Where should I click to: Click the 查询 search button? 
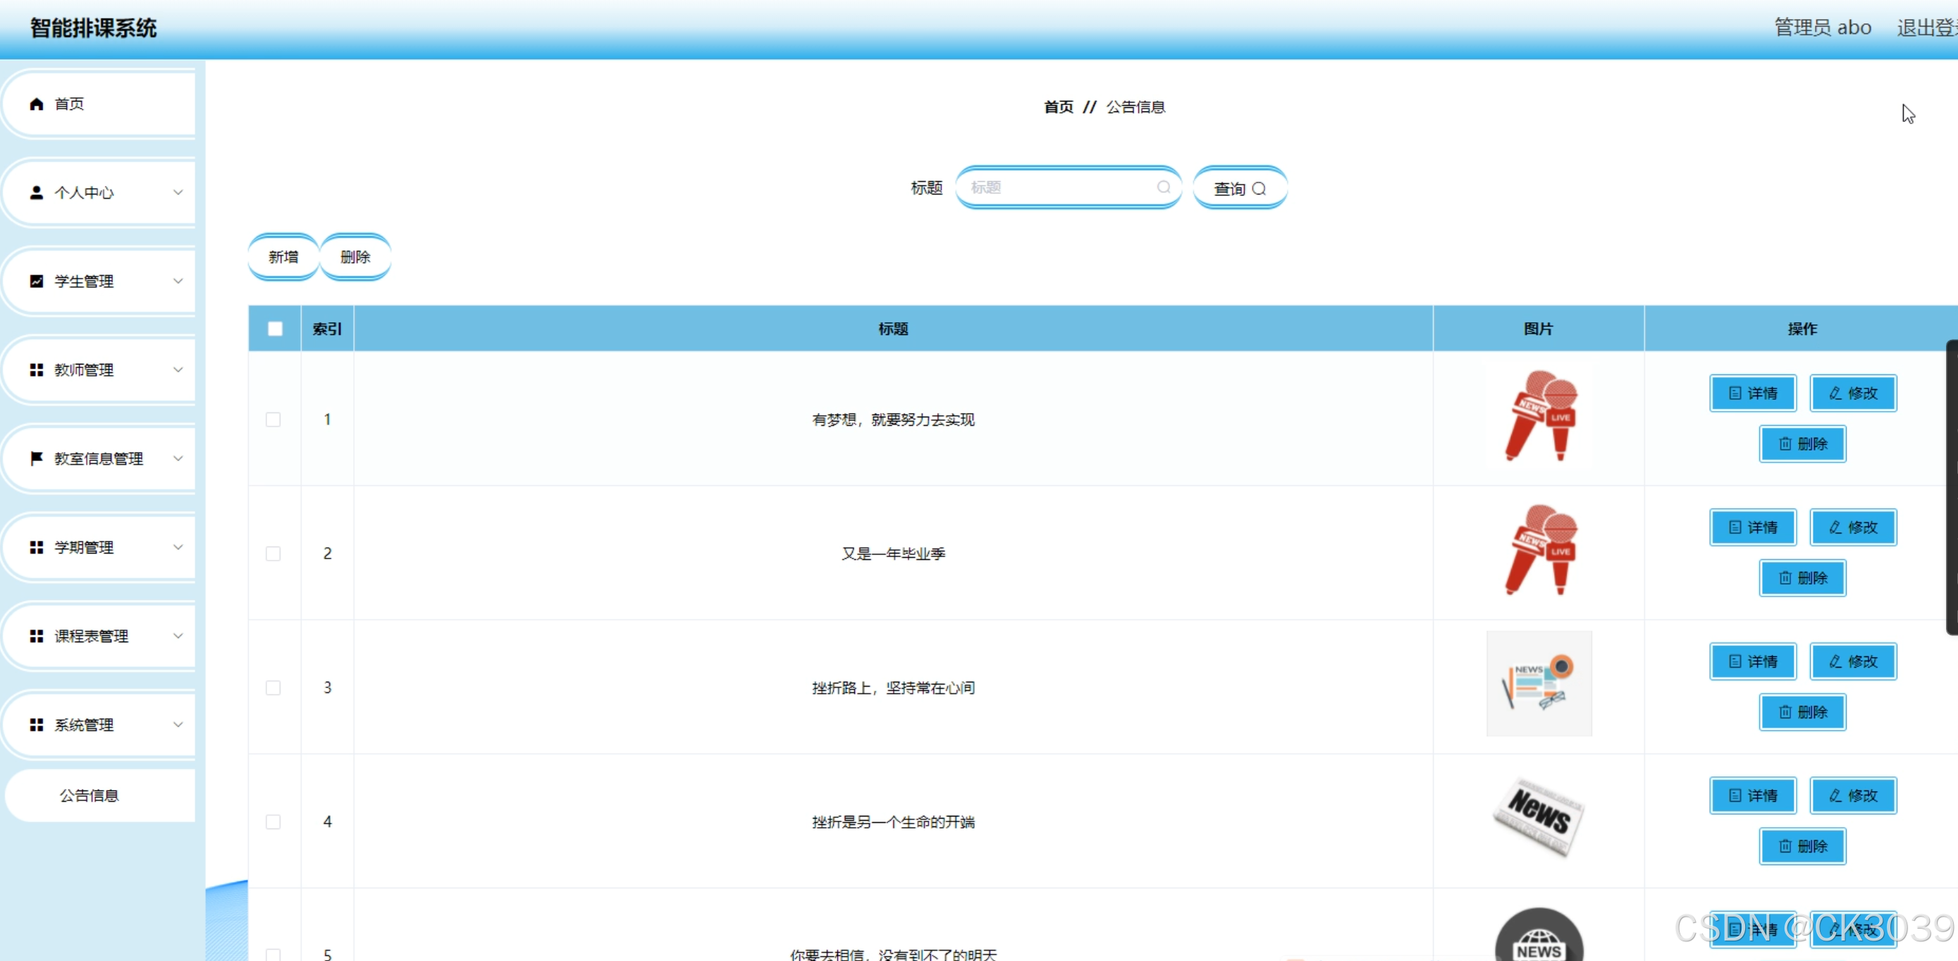point(1239,188)
